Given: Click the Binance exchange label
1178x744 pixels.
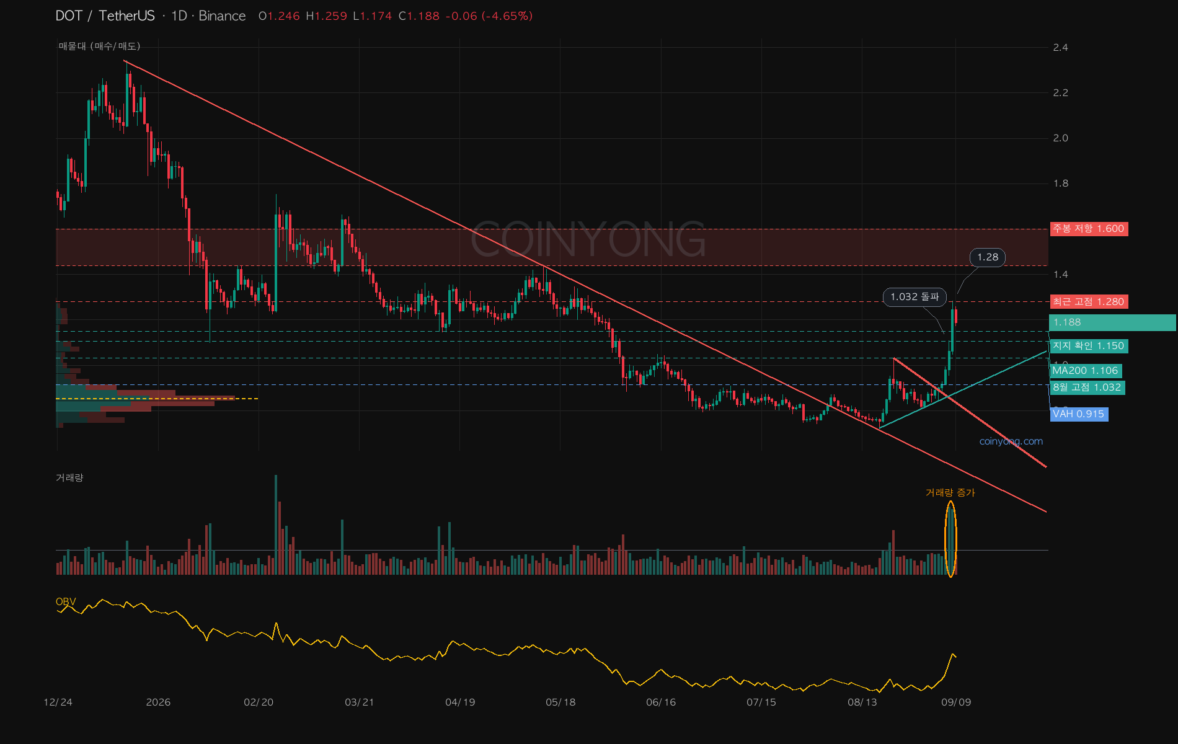Looking at the screenshot, I should point(222,16).
